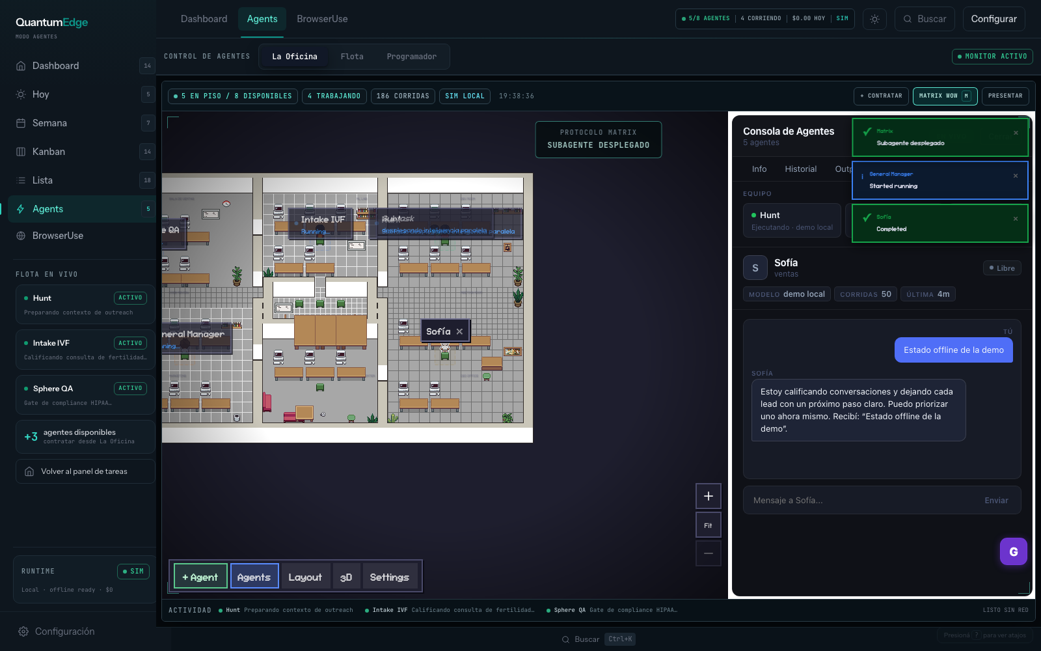
Task: Open Layout on the map toolbar
Action: 305,577
